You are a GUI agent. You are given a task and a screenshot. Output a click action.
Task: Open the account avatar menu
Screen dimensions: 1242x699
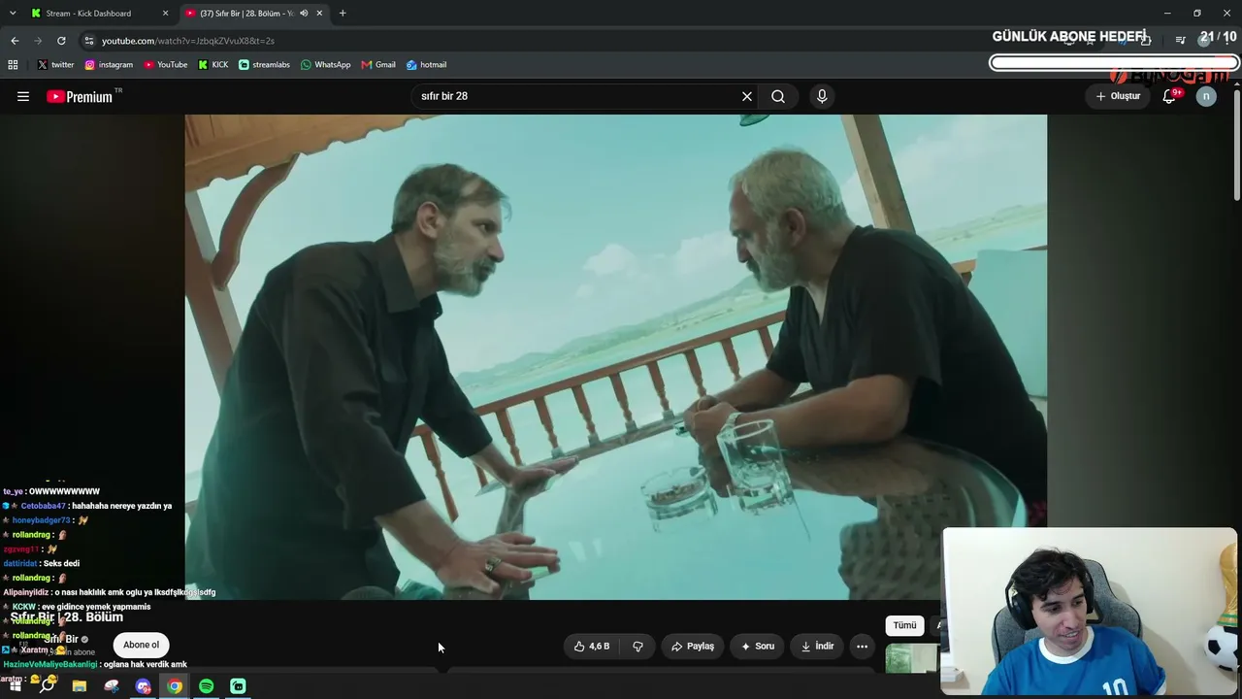pos(1206,96)
